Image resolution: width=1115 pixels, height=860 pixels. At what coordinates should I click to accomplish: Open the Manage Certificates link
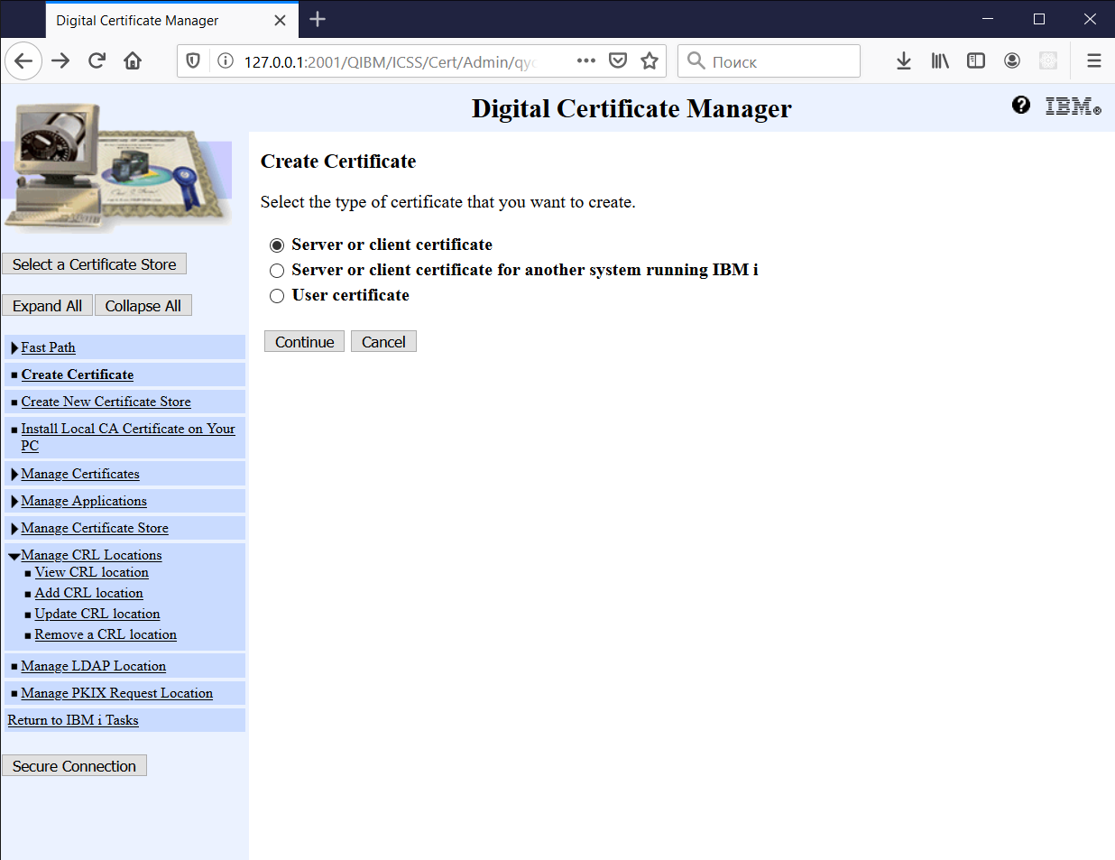pyautogui.click(x=80, y=474)
